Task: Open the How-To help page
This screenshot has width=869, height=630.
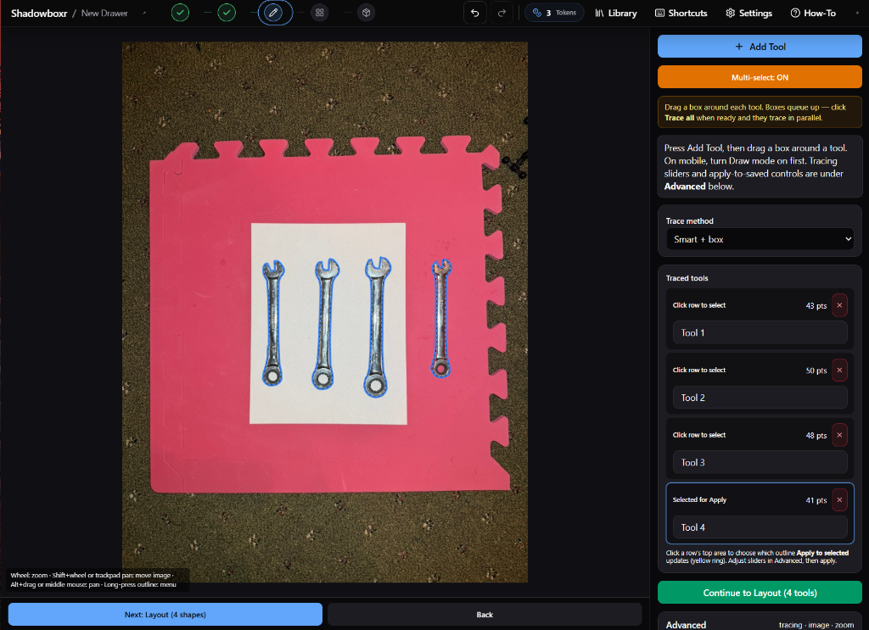Action: click(x=813, y=13)
